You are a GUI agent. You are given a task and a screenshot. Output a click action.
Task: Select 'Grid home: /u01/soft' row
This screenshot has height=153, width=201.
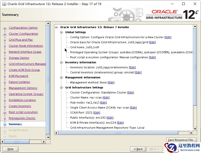click(x=85, y=47)
